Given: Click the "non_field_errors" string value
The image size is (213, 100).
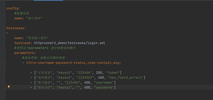Looking at the screenshot, I should [126, 78].
